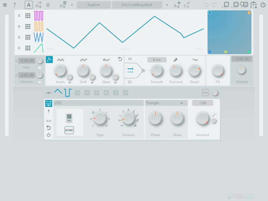Click the modulator targets icon beside LFO
Viewport: 268px width, 201px height.
(49, 103)
